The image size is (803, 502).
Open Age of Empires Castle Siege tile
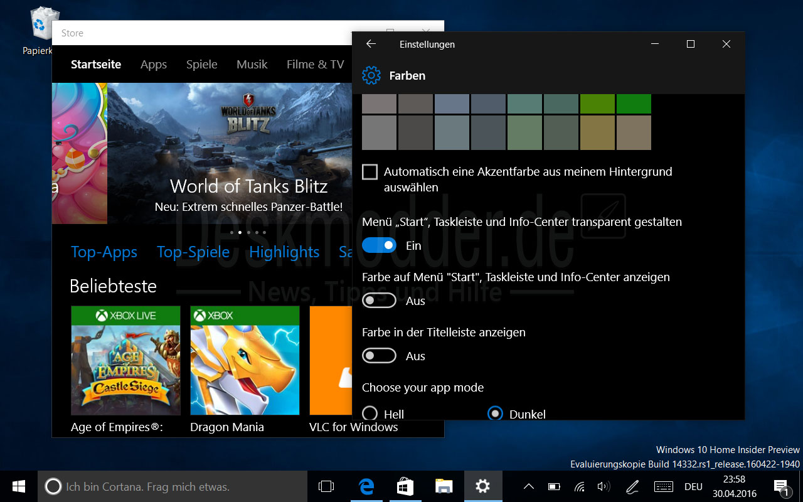point(125,370)
